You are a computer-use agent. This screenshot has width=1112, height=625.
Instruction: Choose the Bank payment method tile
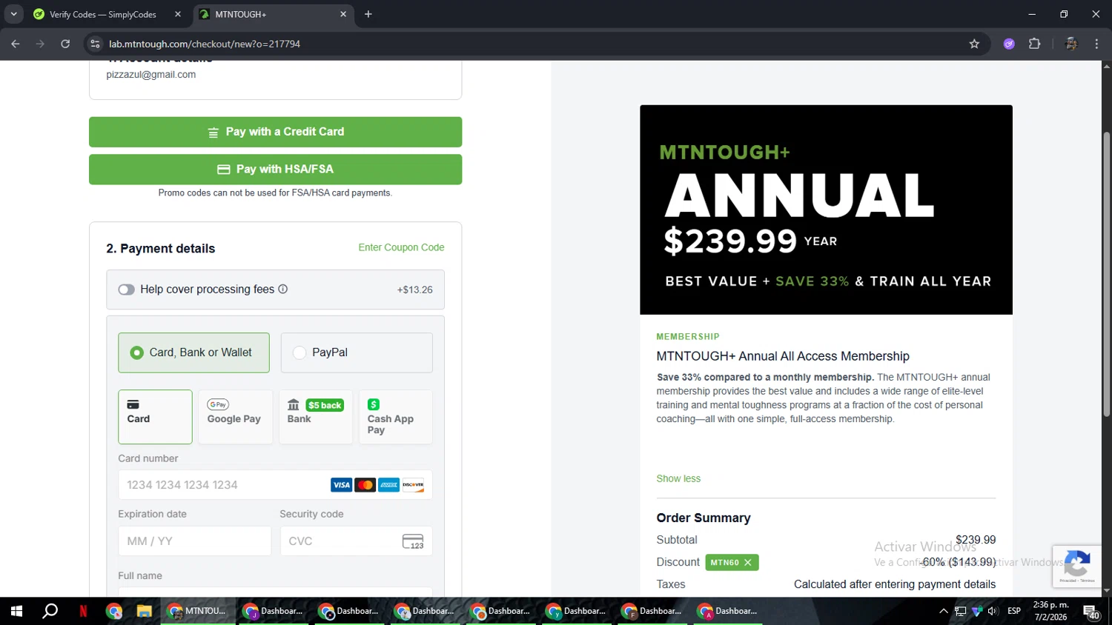(316, 417)
